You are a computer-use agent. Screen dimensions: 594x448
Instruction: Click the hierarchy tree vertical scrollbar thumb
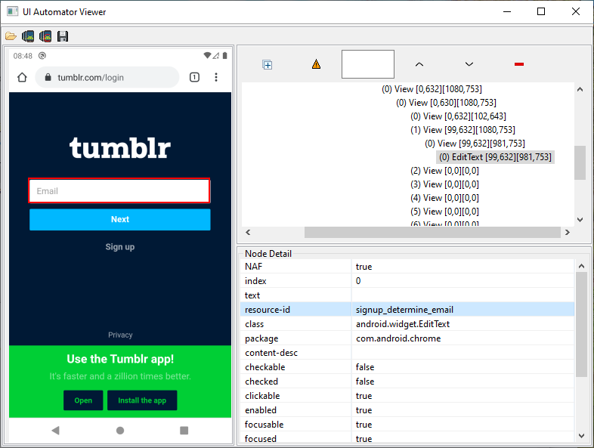[x=580, y=162]
